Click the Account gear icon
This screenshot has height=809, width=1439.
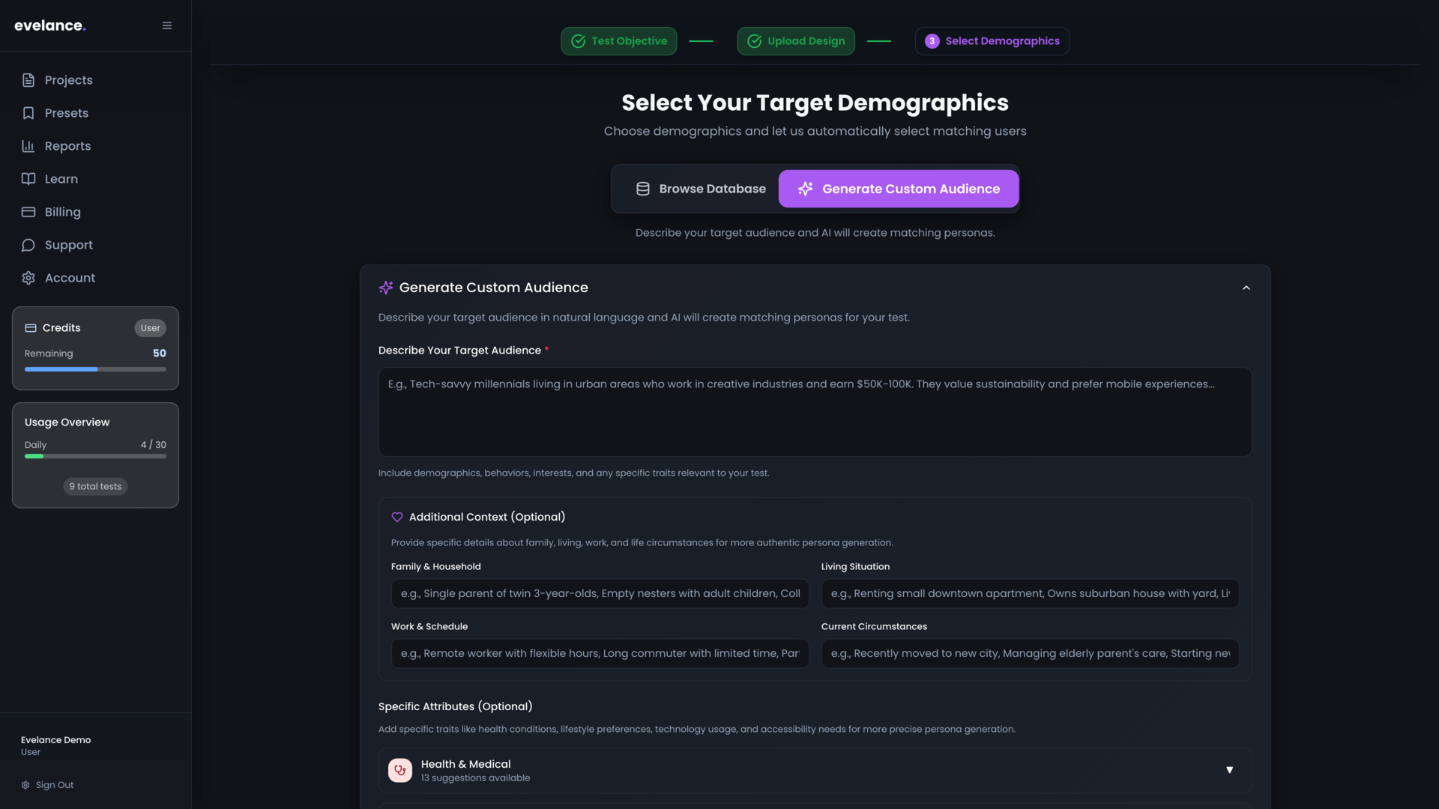(28, 278)
